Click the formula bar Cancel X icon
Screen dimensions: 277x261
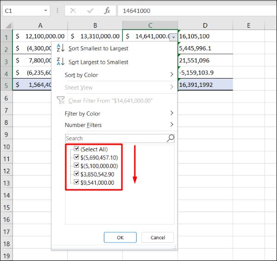click(x=73, y=11)
